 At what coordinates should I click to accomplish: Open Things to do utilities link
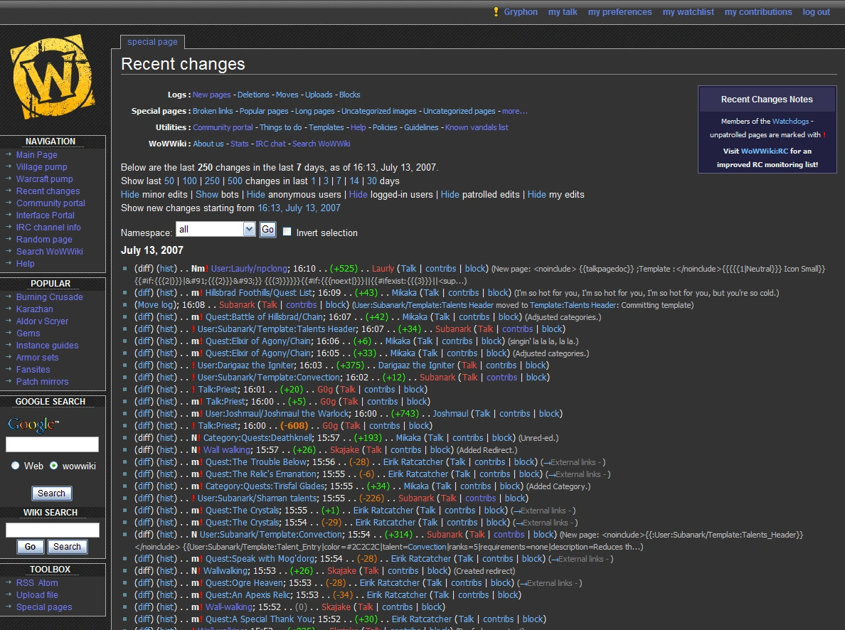click(281, 127)
